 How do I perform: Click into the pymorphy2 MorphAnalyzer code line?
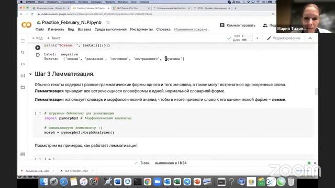79,132
